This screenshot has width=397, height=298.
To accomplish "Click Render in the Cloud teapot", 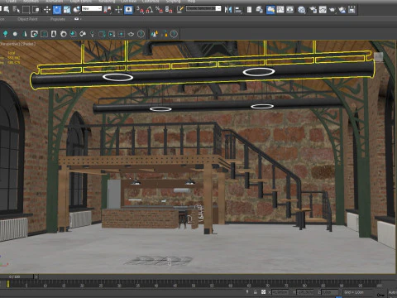I will pyautogui.click(x=342, y=10).
